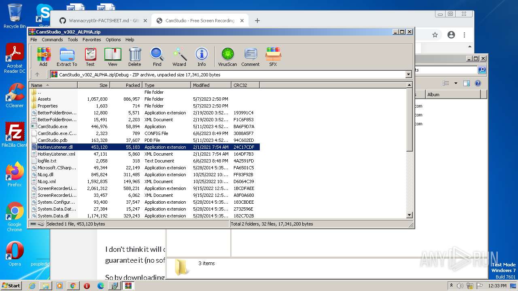Select the Assets folder row
This screenshot has height=291, width=518.
tap(144, 99)
